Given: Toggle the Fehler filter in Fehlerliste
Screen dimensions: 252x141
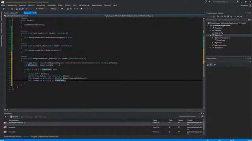Looking at the screenshot, I should point(15,117).
